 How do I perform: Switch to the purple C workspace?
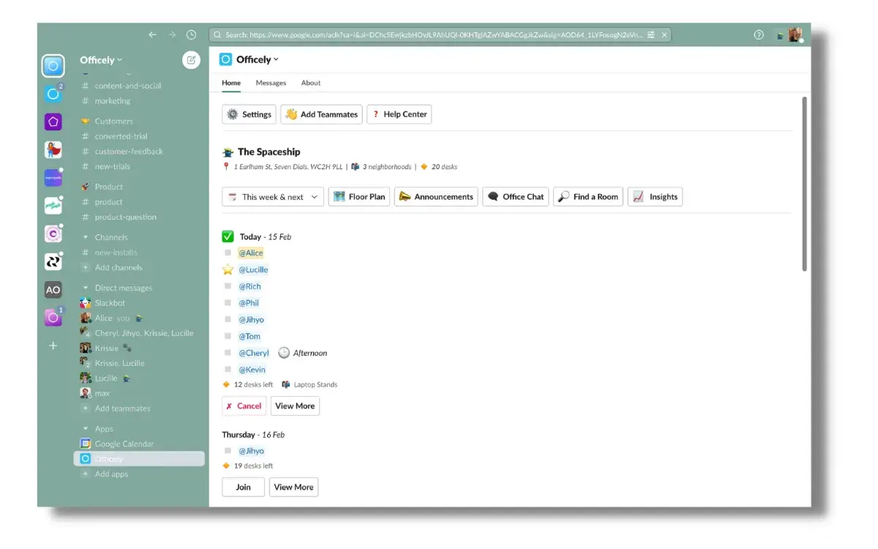coord(53,234)
